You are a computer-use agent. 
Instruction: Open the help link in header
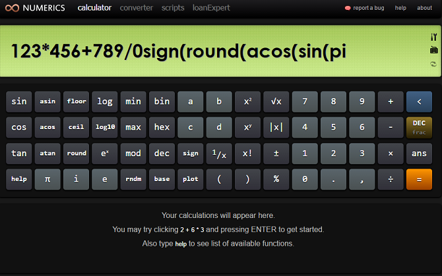click(x=400, y=8)
